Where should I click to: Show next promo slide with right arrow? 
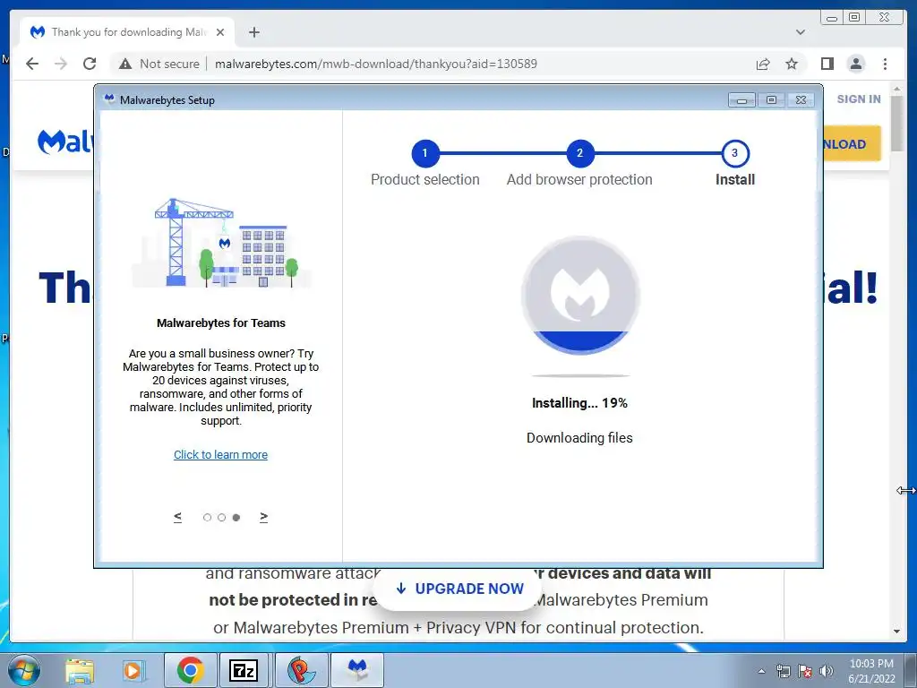264,517
